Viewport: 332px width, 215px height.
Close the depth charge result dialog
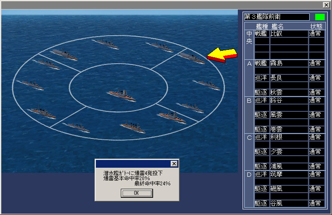click(x=174, y=163)
